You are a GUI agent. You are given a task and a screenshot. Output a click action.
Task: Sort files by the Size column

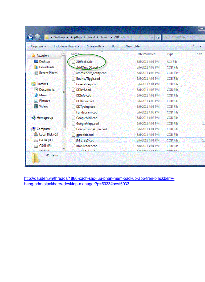[200, 54]
